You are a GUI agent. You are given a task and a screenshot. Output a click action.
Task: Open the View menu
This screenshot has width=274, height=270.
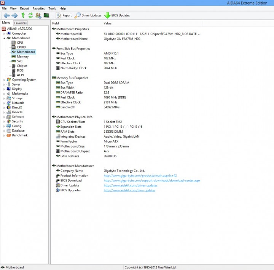[x=13, y=8]
